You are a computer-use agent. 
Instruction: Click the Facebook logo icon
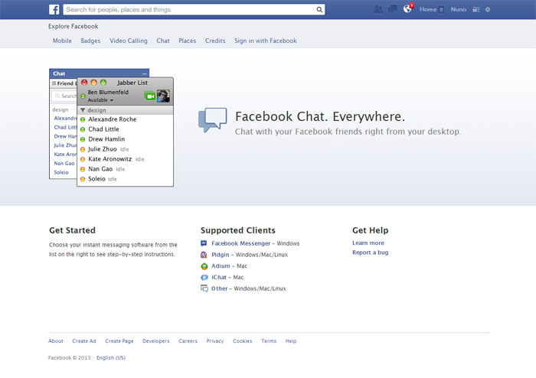point(54,10)
